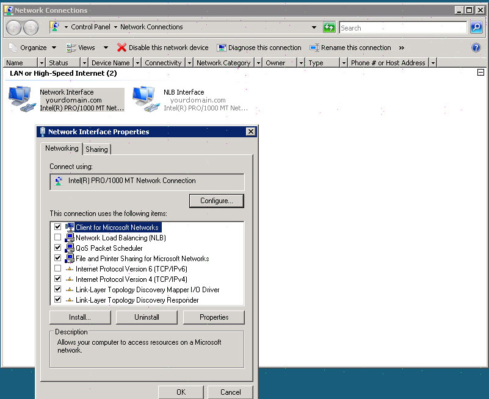Click the Network Load Balancing item icon
This screenshot has height=399, width=489.
click(x=70, y=237)
